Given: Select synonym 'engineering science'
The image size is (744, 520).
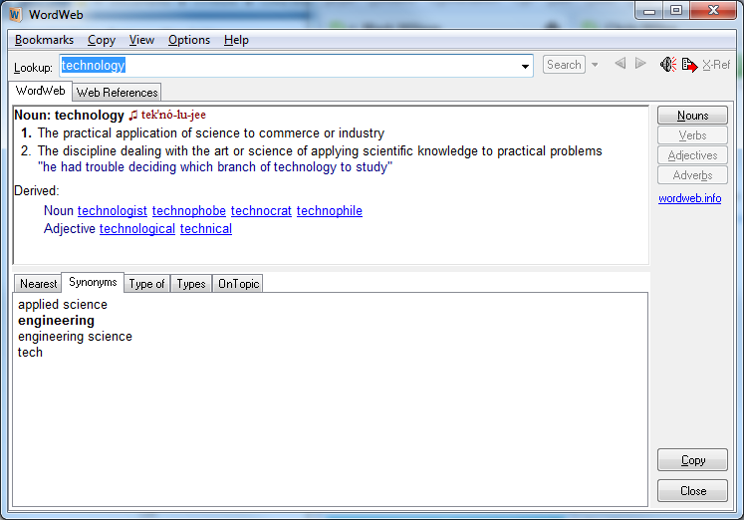Looking at the screenshot, I should pyautogui.click(x=75, y=337).
